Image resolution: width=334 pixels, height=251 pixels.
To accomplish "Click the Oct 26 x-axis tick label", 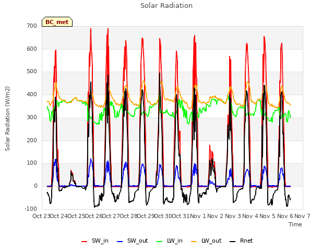I will click(94, 216).
